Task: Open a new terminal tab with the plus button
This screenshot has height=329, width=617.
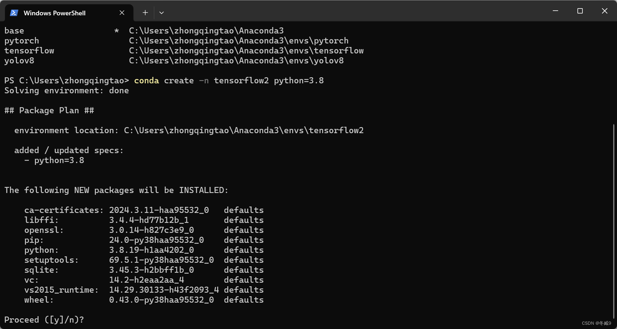Action: pos(145,12)
